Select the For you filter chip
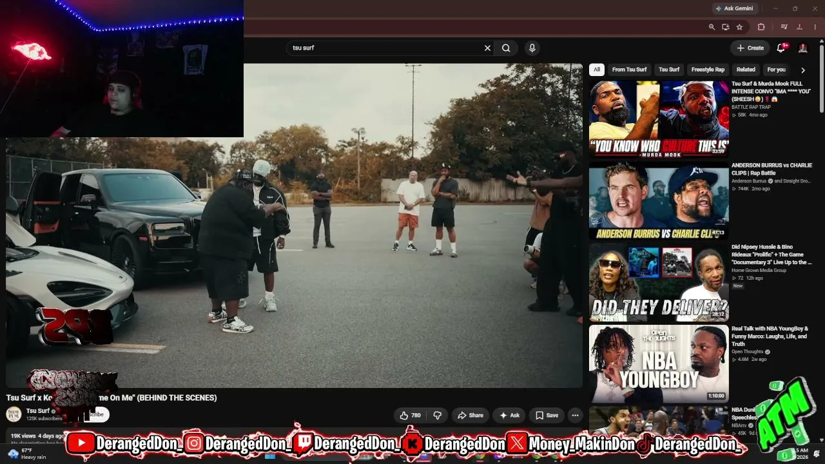Viewport: 825px width, 464px height. click(x=776, y=70)
